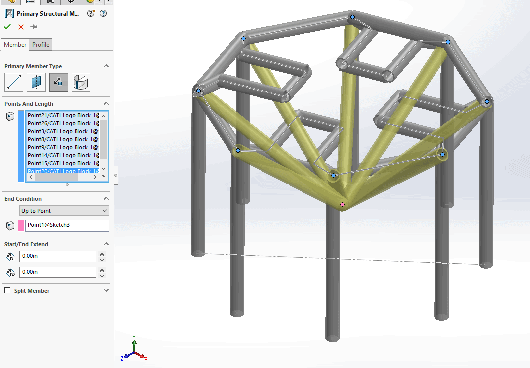The height and width of the screenshot is (368, 530).
Task: Click the D2 end extend icon
Action: click(x=10, y=272)
